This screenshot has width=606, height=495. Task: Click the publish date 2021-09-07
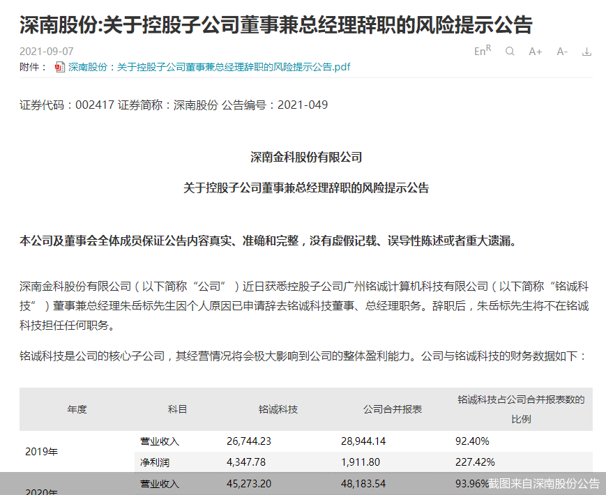tap(47, 52)
